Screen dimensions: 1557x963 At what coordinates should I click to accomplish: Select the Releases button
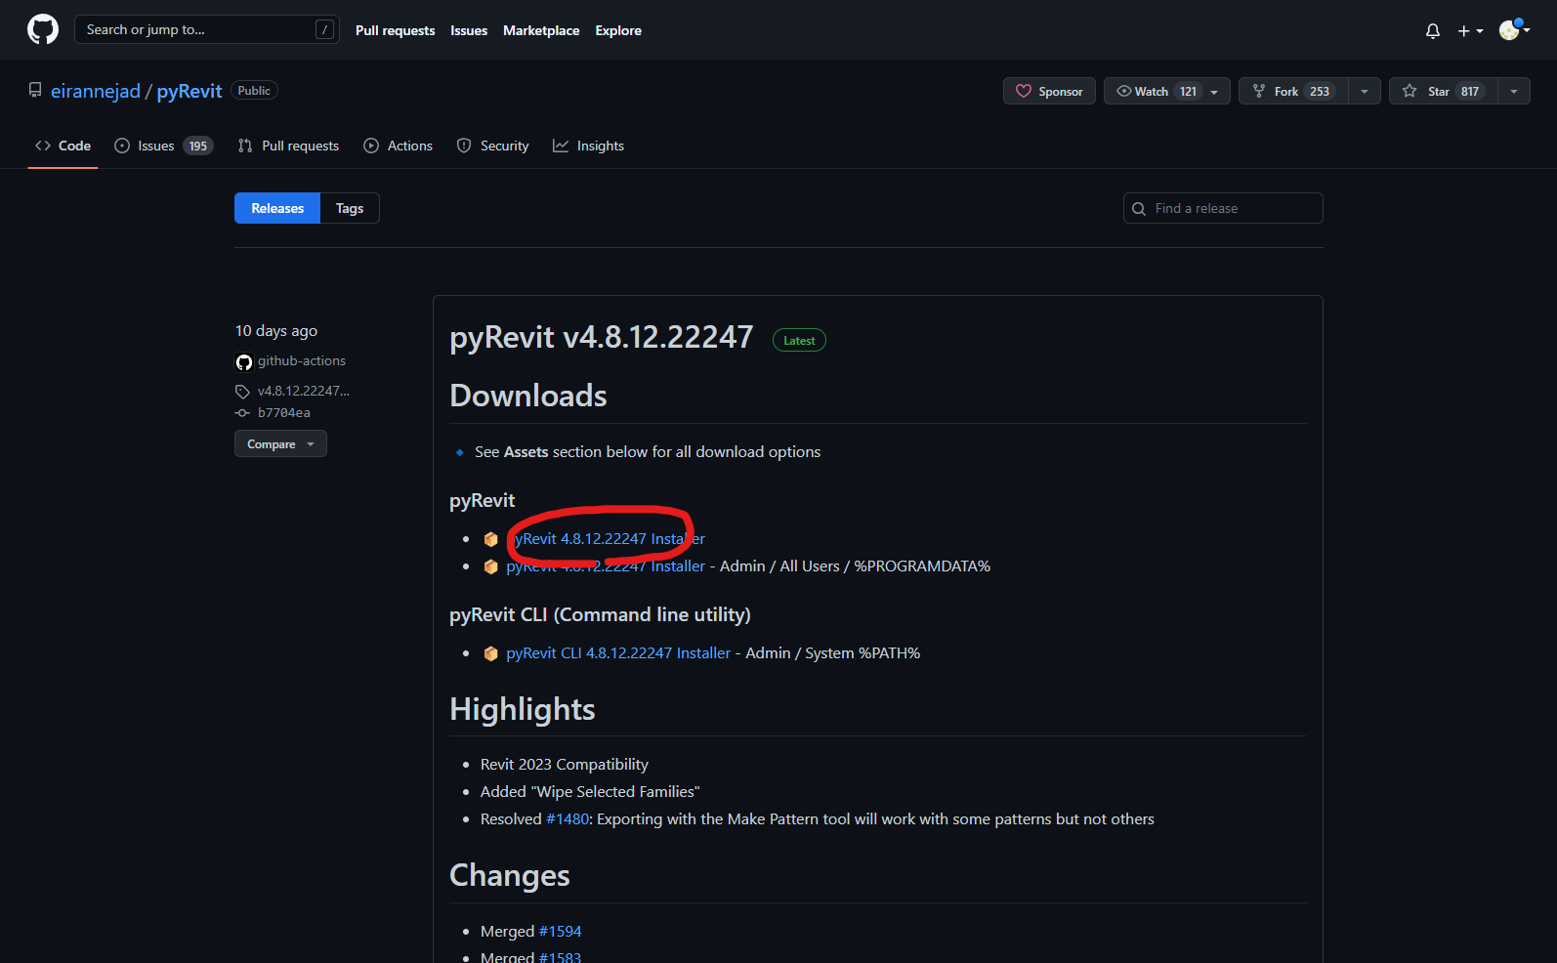tap(277, 208)
